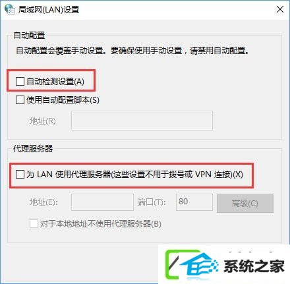
Task: Open the 高级(C) advanced settings button
Action: (245, 204)
